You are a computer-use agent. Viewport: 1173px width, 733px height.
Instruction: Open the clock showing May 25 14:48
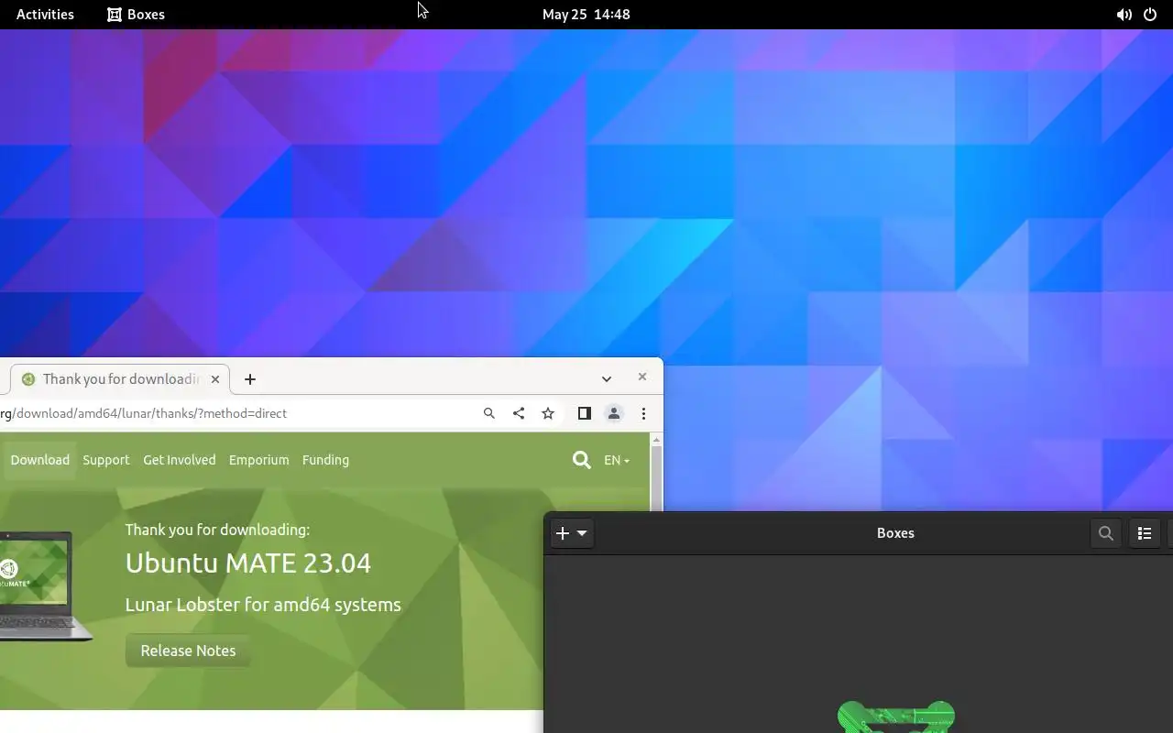pyautogui.click(x=586, y=15)
